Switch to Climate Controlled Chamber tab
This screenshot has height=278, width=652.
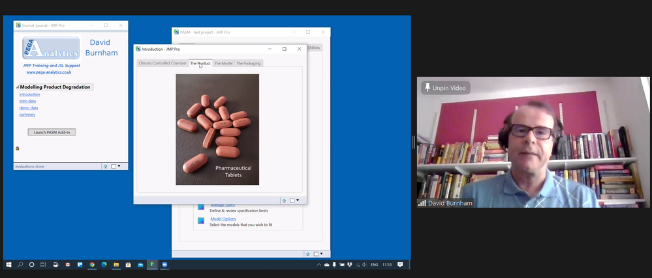tap(163, 63)
